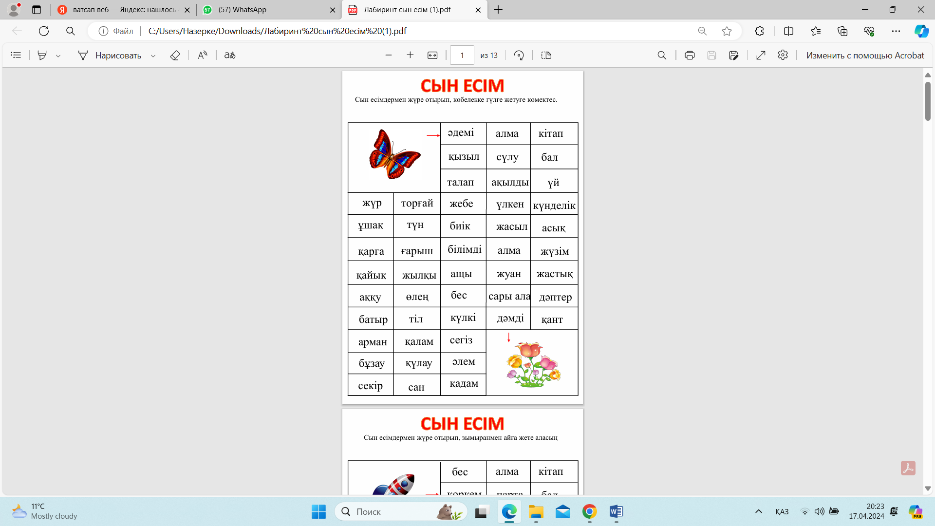The width and height of the screenshot is (935, 526).
Task: Click the address bar file path
Action: point(277,31)
